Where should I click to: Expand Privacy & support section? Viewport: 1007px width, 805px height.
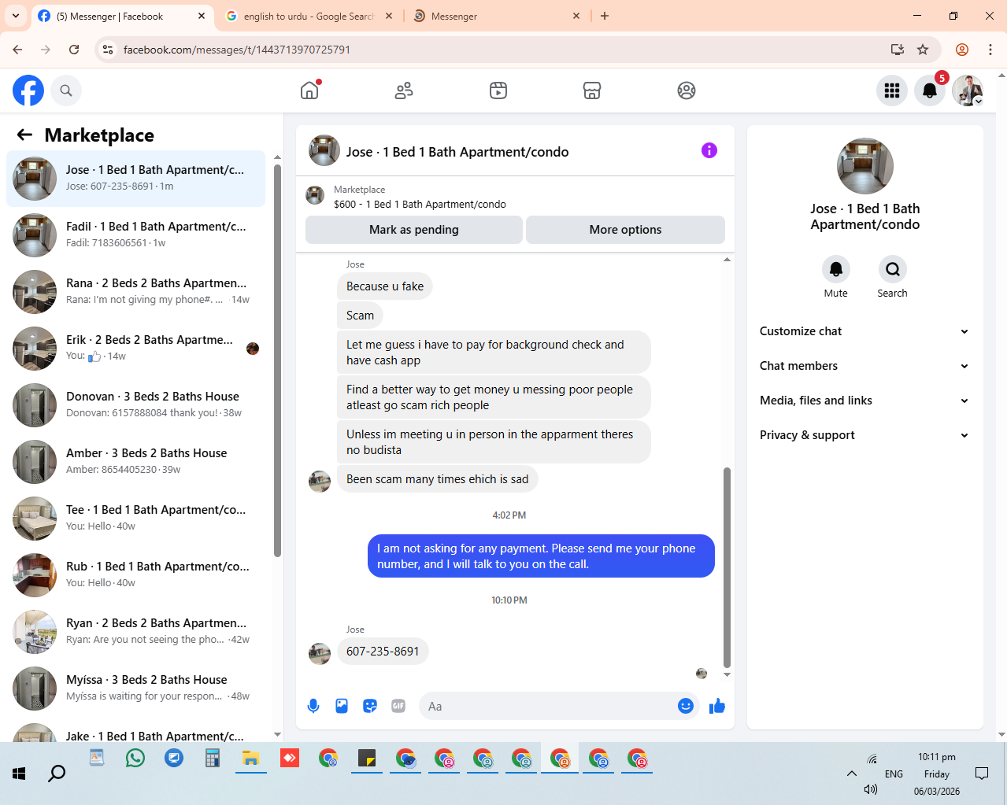pyautogui.click(x=864, y=435)
